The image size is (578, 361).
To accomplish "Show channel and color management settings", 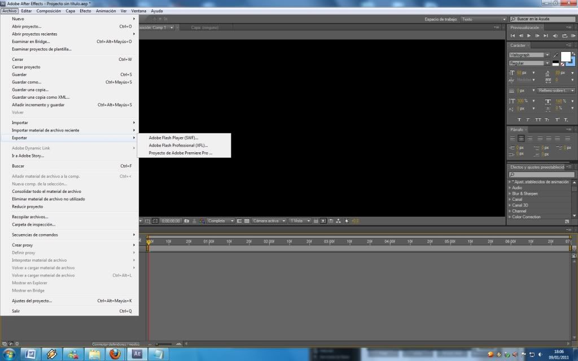I will point(202,221).
